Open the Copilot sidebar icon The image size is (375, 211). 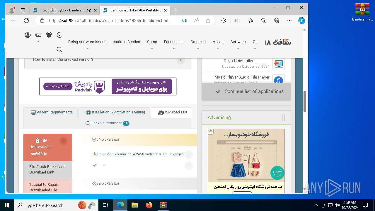tap(302, 21)
